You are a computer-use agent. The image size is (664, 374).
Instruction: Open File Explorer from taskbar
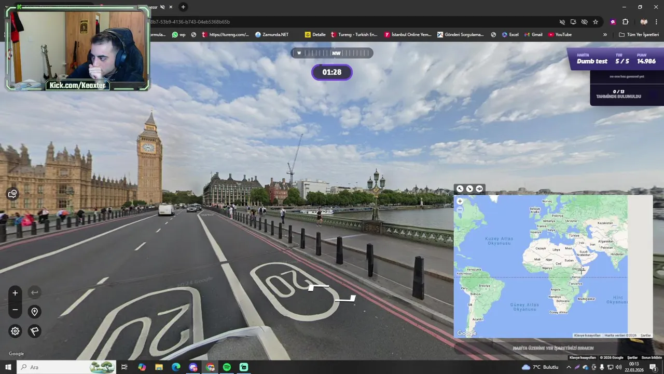[x=159, y=367]
